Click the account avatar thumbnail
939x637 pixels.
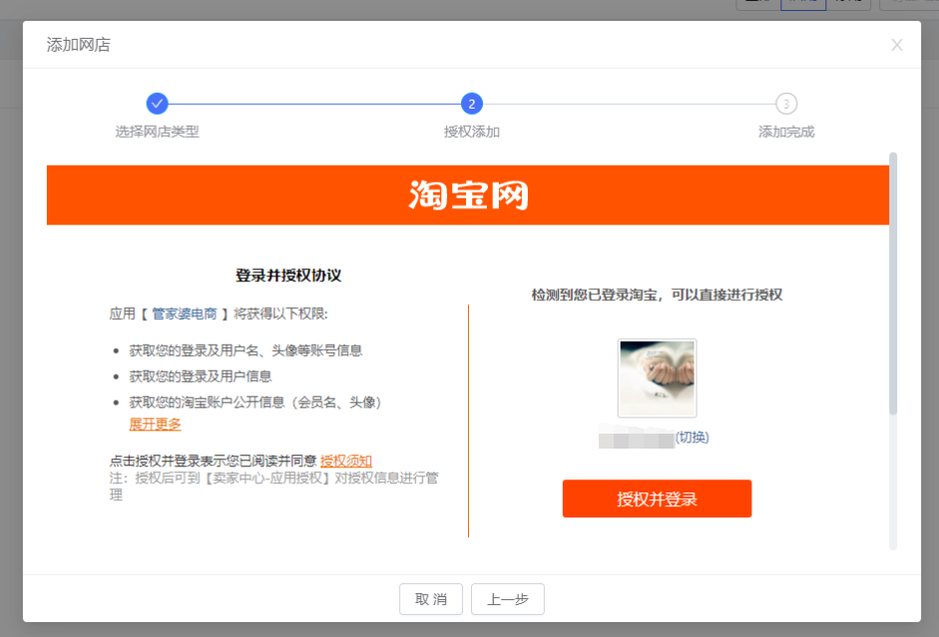[x=657, y=378]
